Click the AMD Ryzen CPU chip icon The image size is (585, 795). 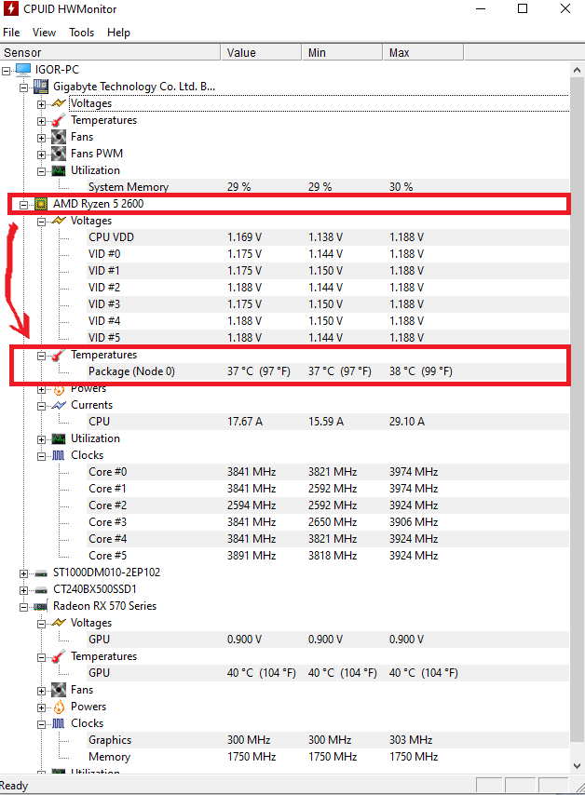(x=41, y=204)
